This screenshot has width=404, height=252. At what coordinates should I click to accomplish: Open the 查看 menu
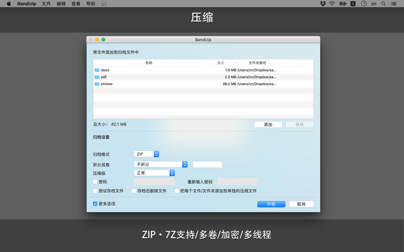tap(76, 4)
